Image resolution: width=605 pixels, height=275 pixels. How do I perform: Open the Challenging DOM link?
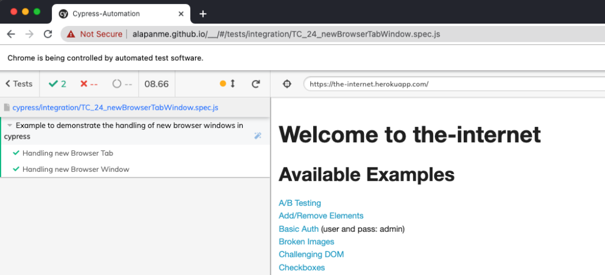(311, 254)
